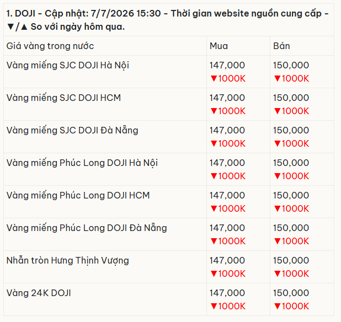The height and width of the screenshot is (322, 341).
Task: Click 'Nhẫn tròn Hưng Thịnh Vượng' row label
Action: click(68, 260)
